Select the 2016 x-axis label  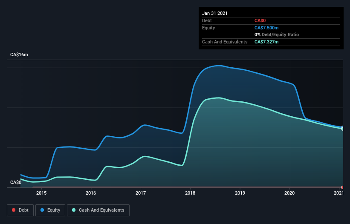[x=91, y=194]
